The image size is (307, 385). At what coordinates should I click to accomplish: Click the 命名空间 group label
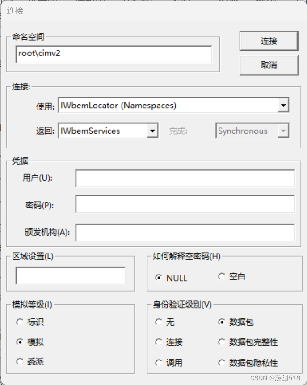point(28,37)
